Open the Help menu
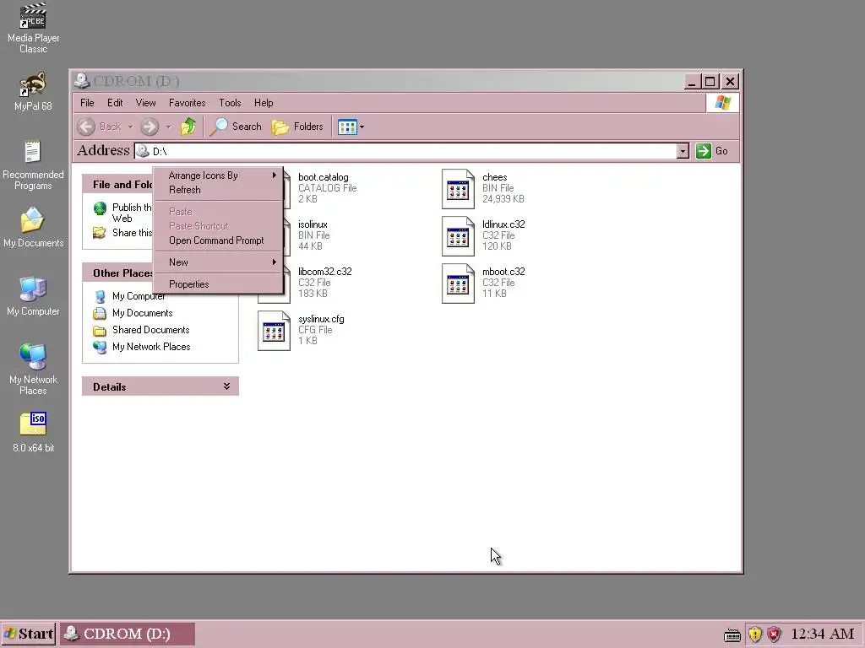 pyautogui.click(x=264, y=103)
